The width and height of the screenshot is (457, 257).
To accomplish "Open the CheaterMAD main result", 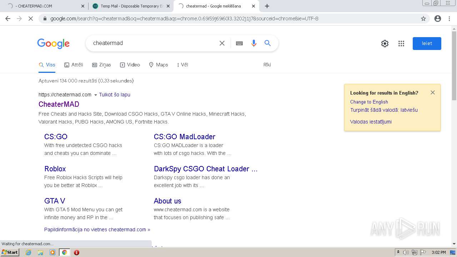I will pos(59,104).
